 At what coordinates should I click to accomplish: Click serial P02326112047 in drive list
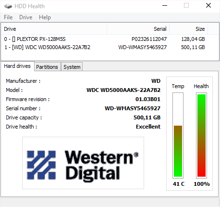click(x=149, y=39)
